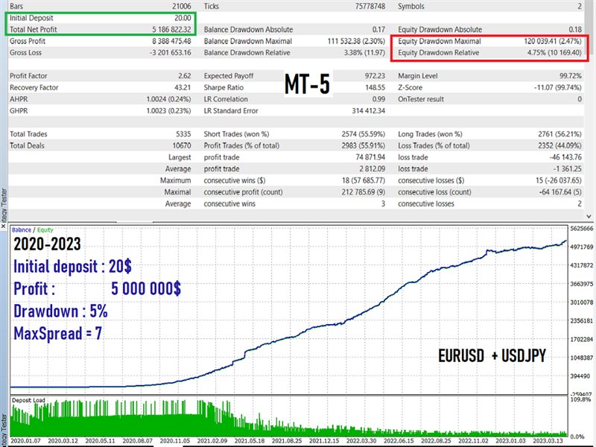Image resolution: width=596 pixels, height=447 pixels.
Task: Click the Deposit Load chart label
Action: click(30, 402)
